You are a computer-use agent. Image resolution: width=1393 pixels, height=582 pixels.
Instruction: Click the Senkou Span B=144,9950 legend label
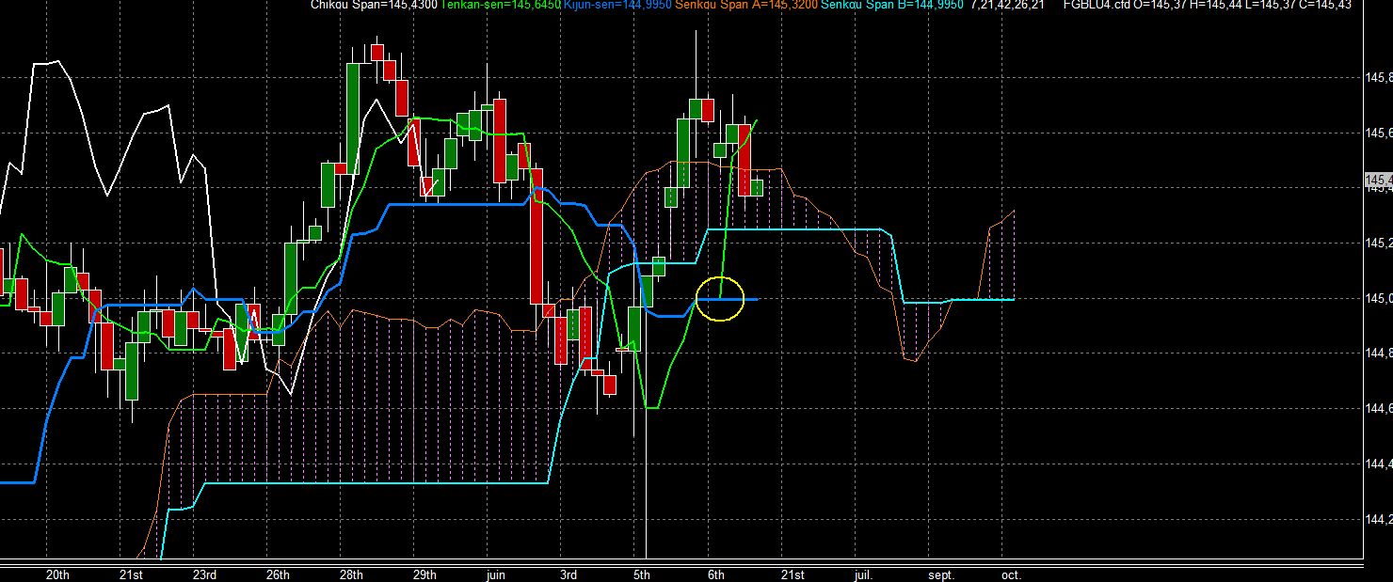(892, 6)
